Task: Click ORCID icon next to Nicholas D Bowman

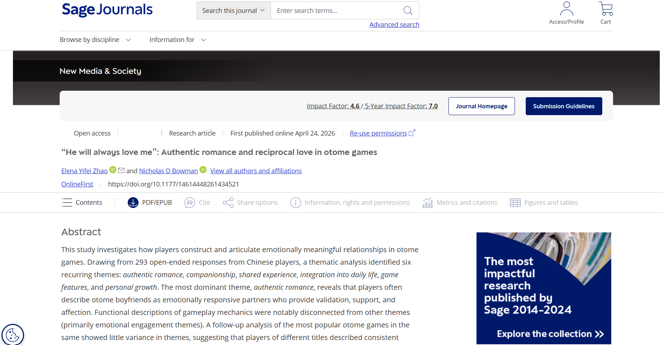Action: [203, 170]
